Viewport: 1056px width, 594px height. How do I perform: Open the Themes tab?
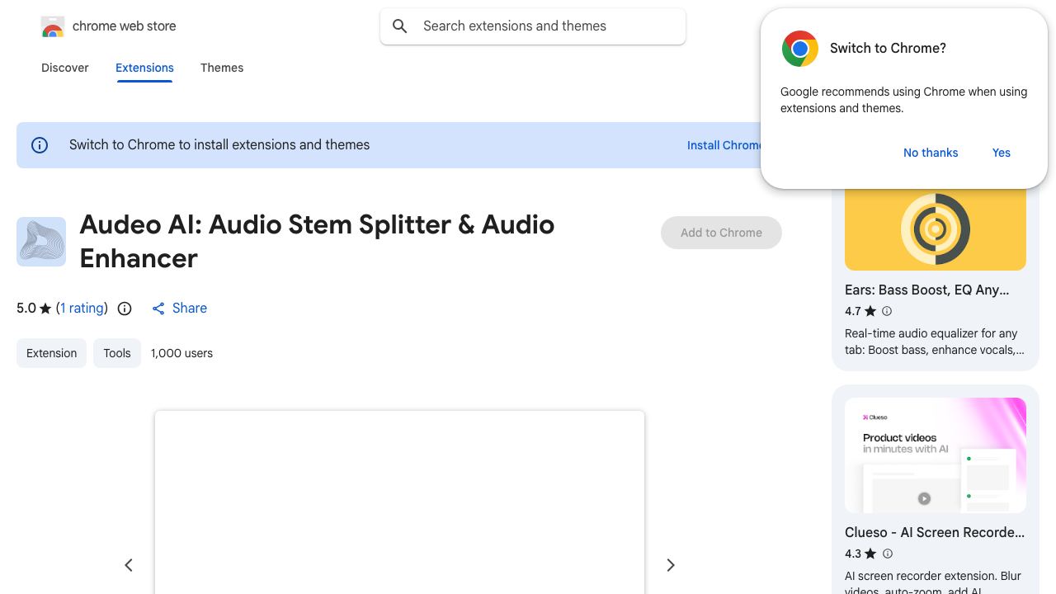coord(222,68)
